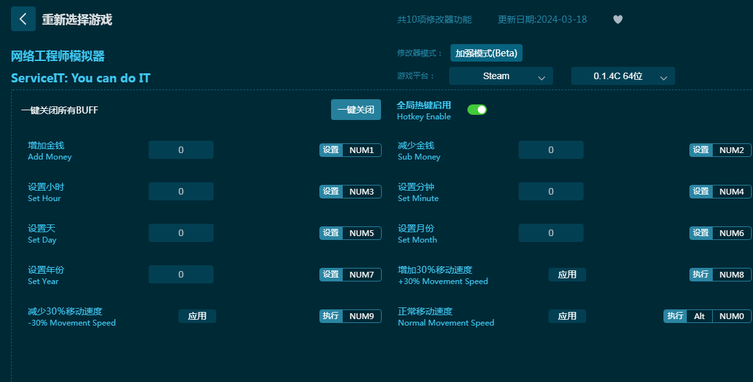Click the ServiceIT: You can do IT text
The height and width of the screenshot is (382, 753).
pos(80,78)
